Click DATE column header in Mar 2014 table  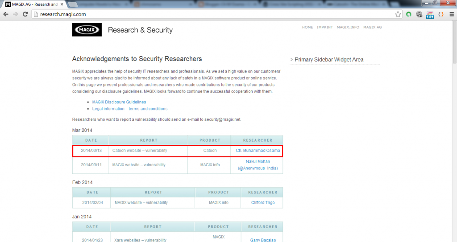point(91,140)
